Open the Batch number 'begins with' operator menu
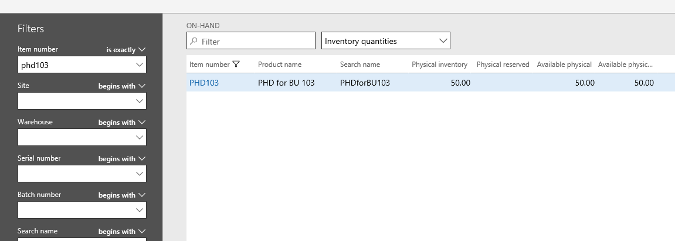 (122, 195)
